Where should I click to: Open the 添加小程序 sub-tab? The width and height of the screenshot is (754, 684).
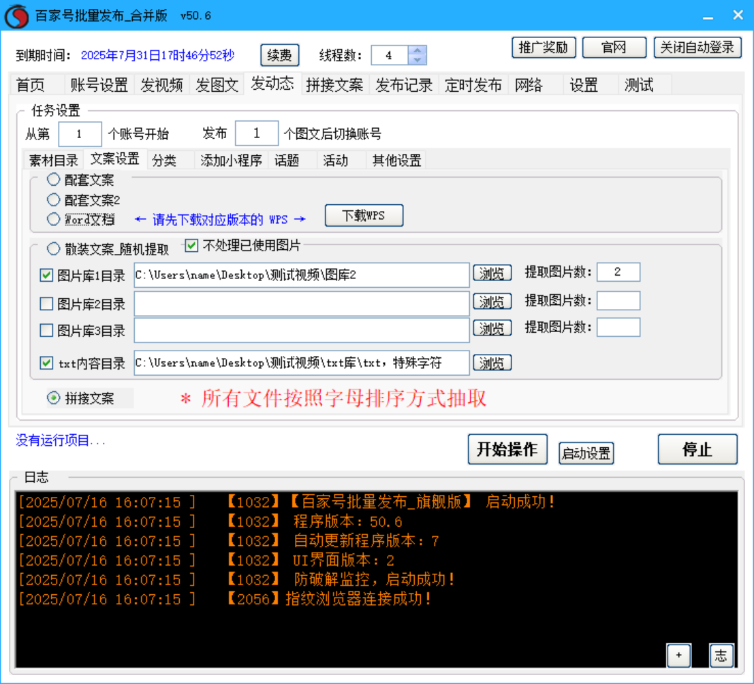tap(232, 160)
